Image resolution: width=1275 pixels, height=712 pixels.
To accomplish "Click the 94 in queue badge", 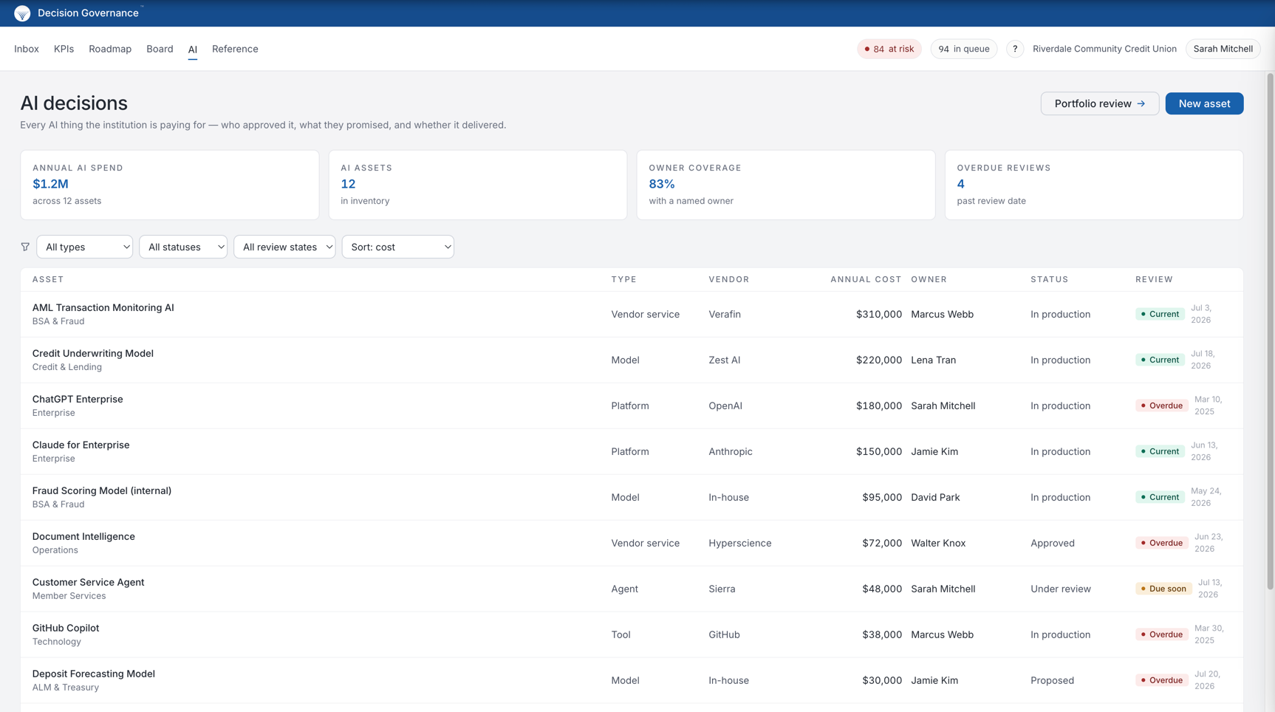I will click(963, 49).
